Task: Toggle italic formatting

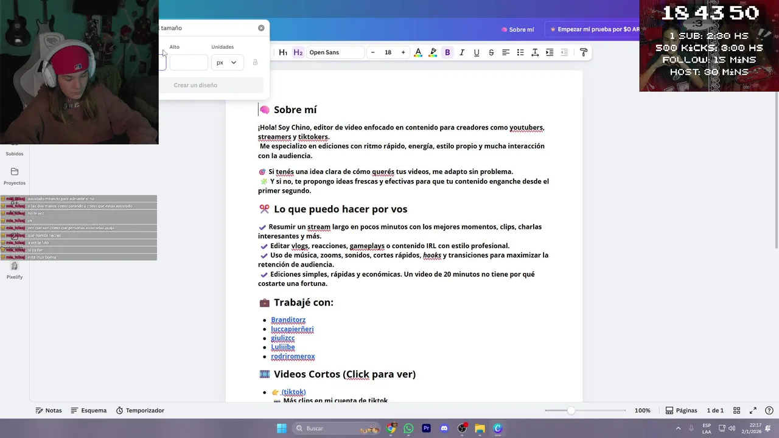Action: (462, 52)
